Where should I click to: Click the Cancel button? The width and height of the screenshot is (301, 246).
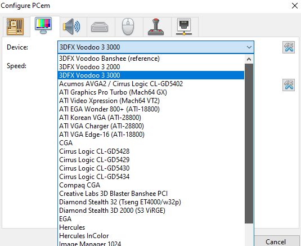click(276, 241)
